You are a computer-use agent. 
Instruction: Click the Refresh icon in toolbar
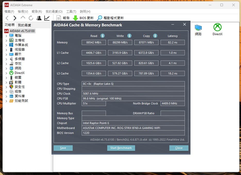(x=31, y=18)
